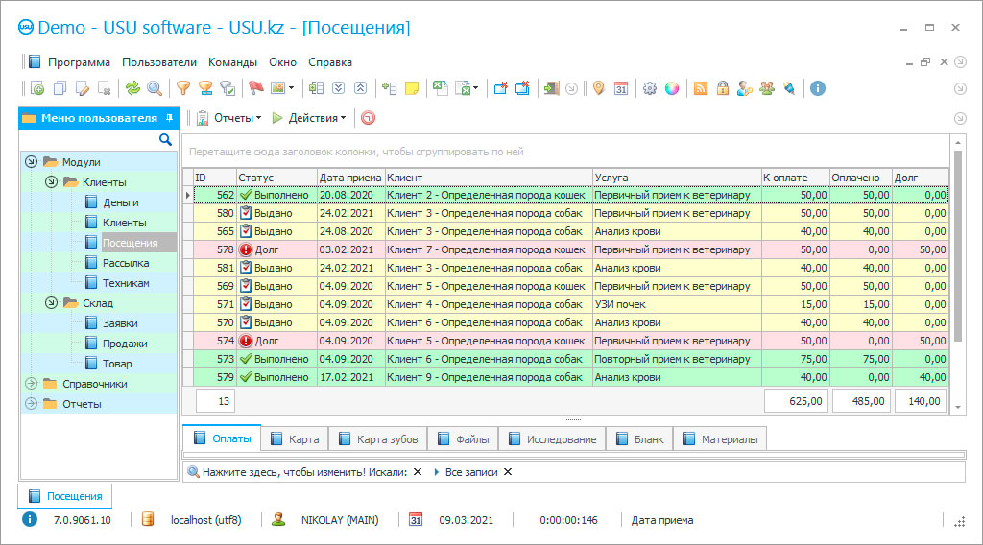Click the delete record toolbar icon
This screenshot has width=983, height=545.
point(105,88)
